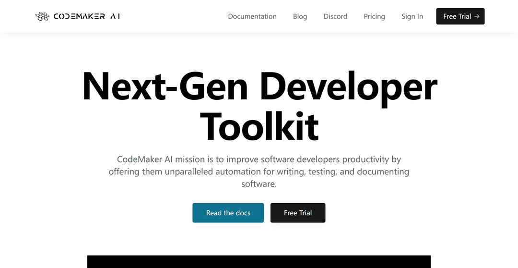The height and width of the screenshot is (268, 518).
Task: Click the word Next-Gen in the headline
Action: (x=165, y=86)
